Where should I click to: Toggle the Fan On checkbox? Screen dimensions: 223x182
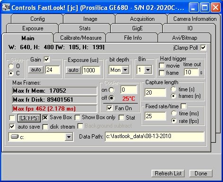pyautogui.click(x=109, y=108)
